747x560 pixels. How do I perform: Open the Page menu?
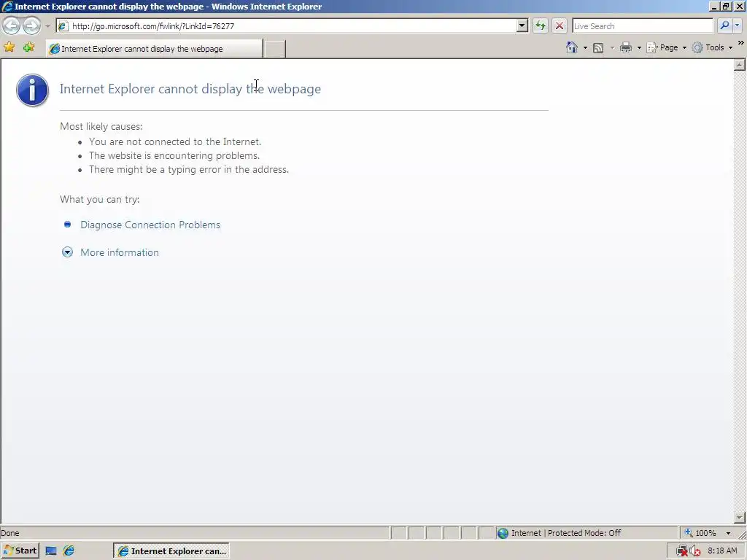pyautogui.click(x=667, y=47)
